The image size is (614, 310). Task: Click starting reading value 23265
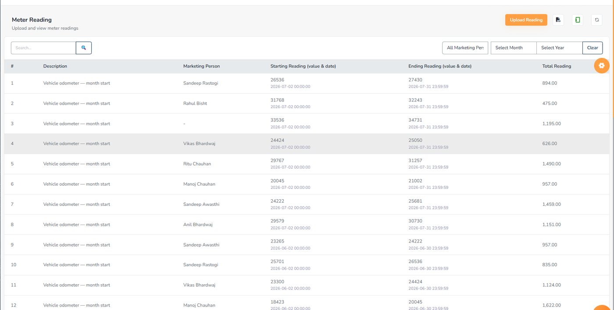[x=278, y=241]
